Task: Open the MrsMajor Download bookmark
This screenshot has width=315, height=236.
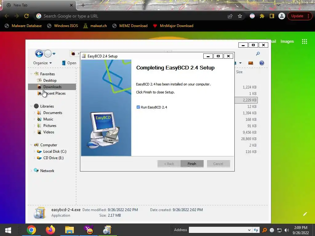Action: point(173,26)
